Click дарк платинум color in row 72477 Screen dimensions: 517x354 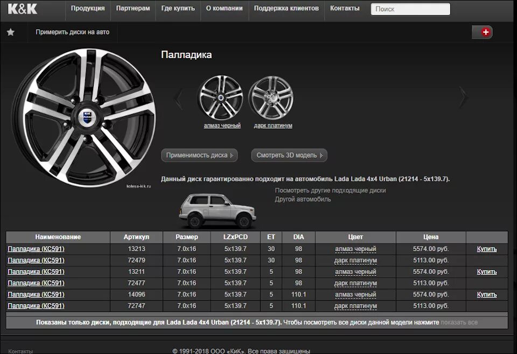[x=355, y=283]
